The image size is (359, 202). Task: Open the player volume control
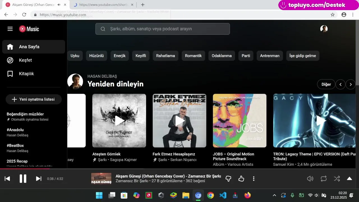click(310, 179)
